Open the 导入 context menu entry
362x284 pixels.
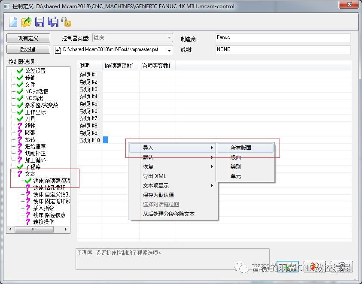point(173,148)
